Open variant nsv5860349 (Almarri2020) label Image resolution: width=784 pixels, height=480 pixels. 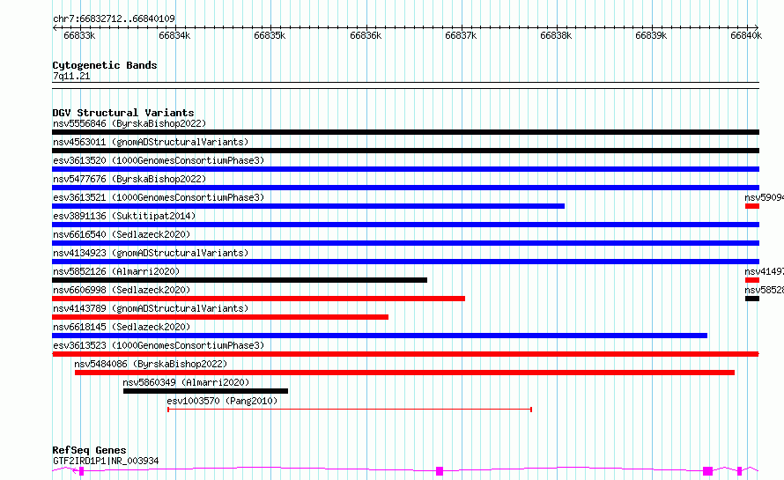click(186, 382)
